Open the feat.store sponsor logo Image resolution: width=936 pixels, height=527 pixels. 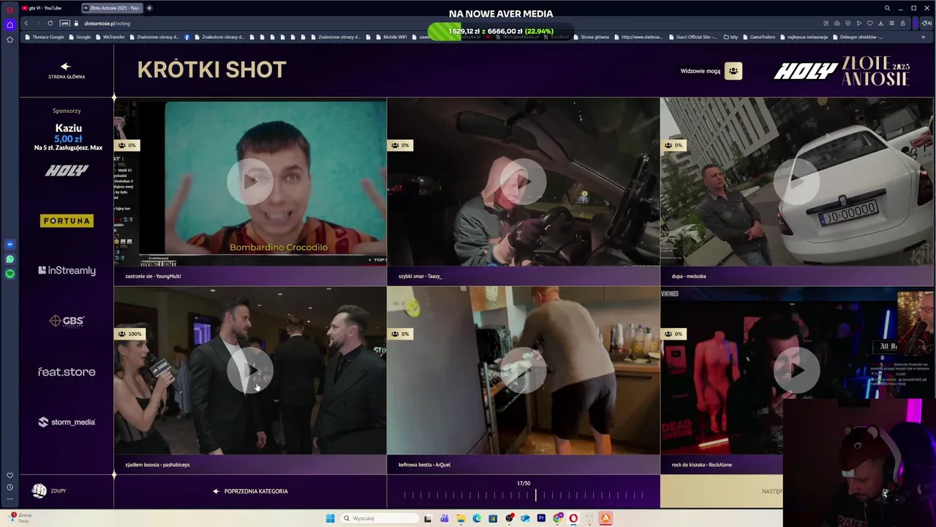point(67,372)
